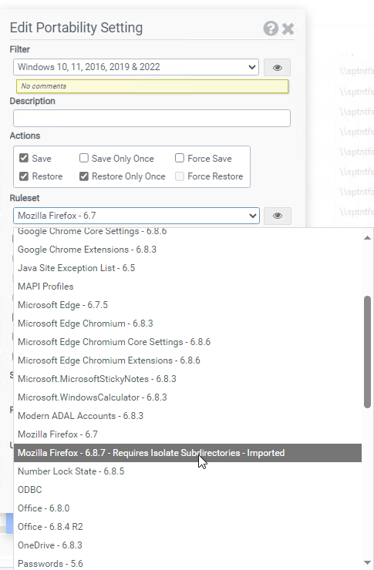The image size is (374, 570).
Task: Disable the Restore checkbox
Action: tap(24, 176)
